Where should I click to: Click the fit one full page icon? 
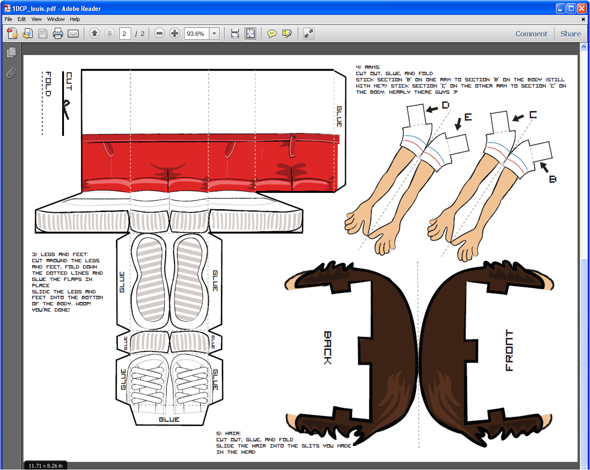pyautogui.click(x=250, y=34)
